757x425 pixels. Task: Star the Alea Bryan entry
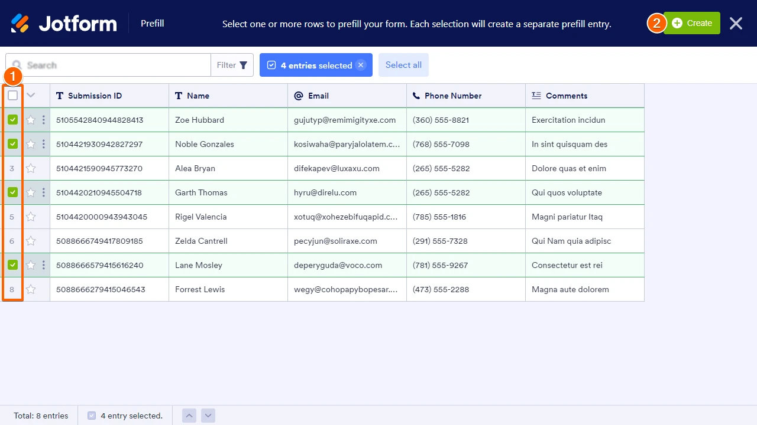click(x=31, y=168)
